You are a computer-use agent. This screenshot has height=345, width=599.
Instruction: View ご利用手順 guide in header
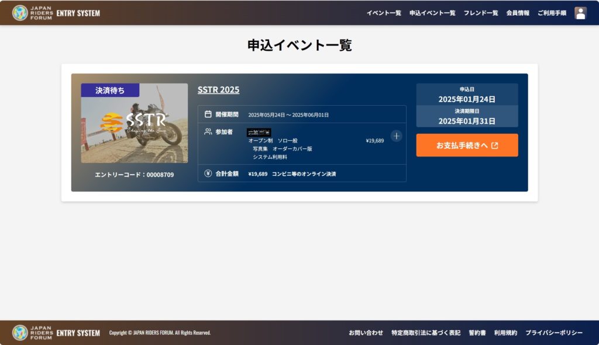[552, 13]
